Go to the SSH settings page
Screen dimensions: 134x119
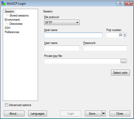coord(7,28)
